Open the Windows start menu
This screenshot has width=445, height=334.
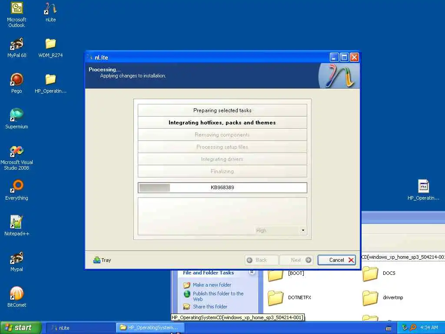click(21, 327)
